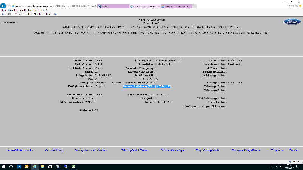Open the ? help menu
Viewport: 303px width, 170px height.
[46, 10]
